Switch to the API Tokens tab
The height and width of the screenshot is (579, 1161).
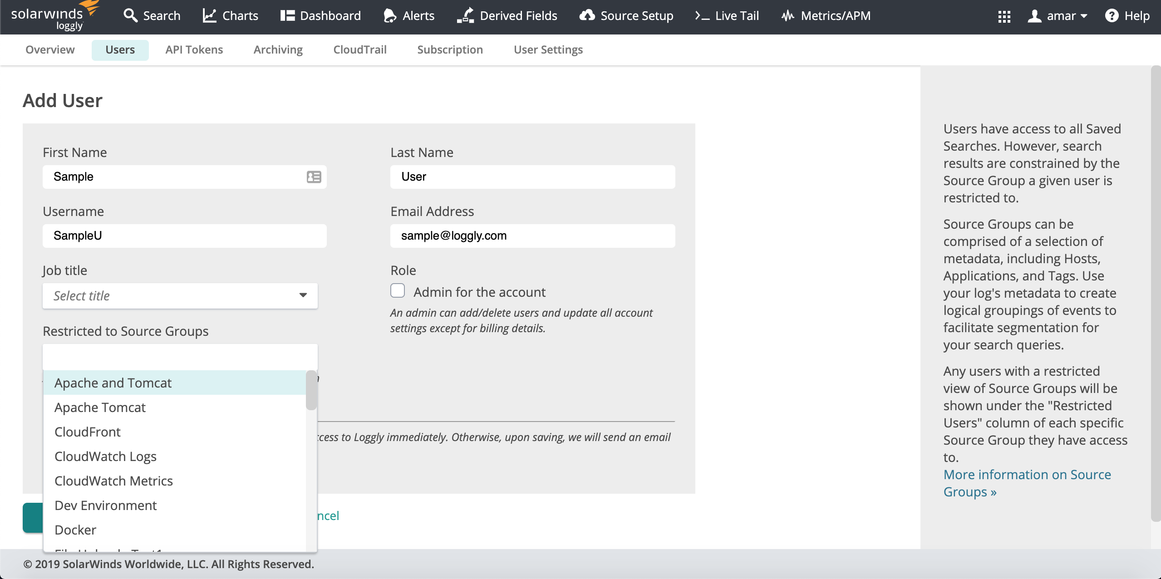[x=194, y=50]
